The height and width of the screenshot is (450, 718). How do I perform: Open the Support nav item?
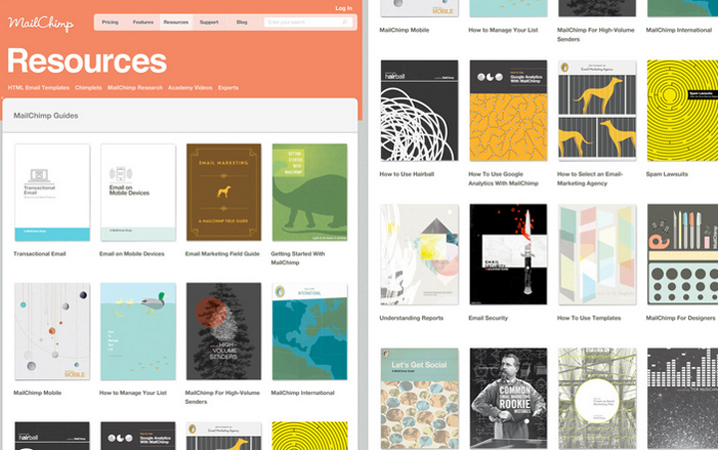[x=208, y=22]
